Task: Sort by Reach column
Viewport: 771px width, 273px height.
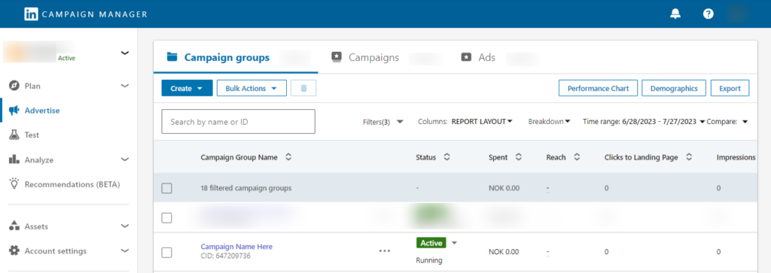Action: (x=577, y=158)
